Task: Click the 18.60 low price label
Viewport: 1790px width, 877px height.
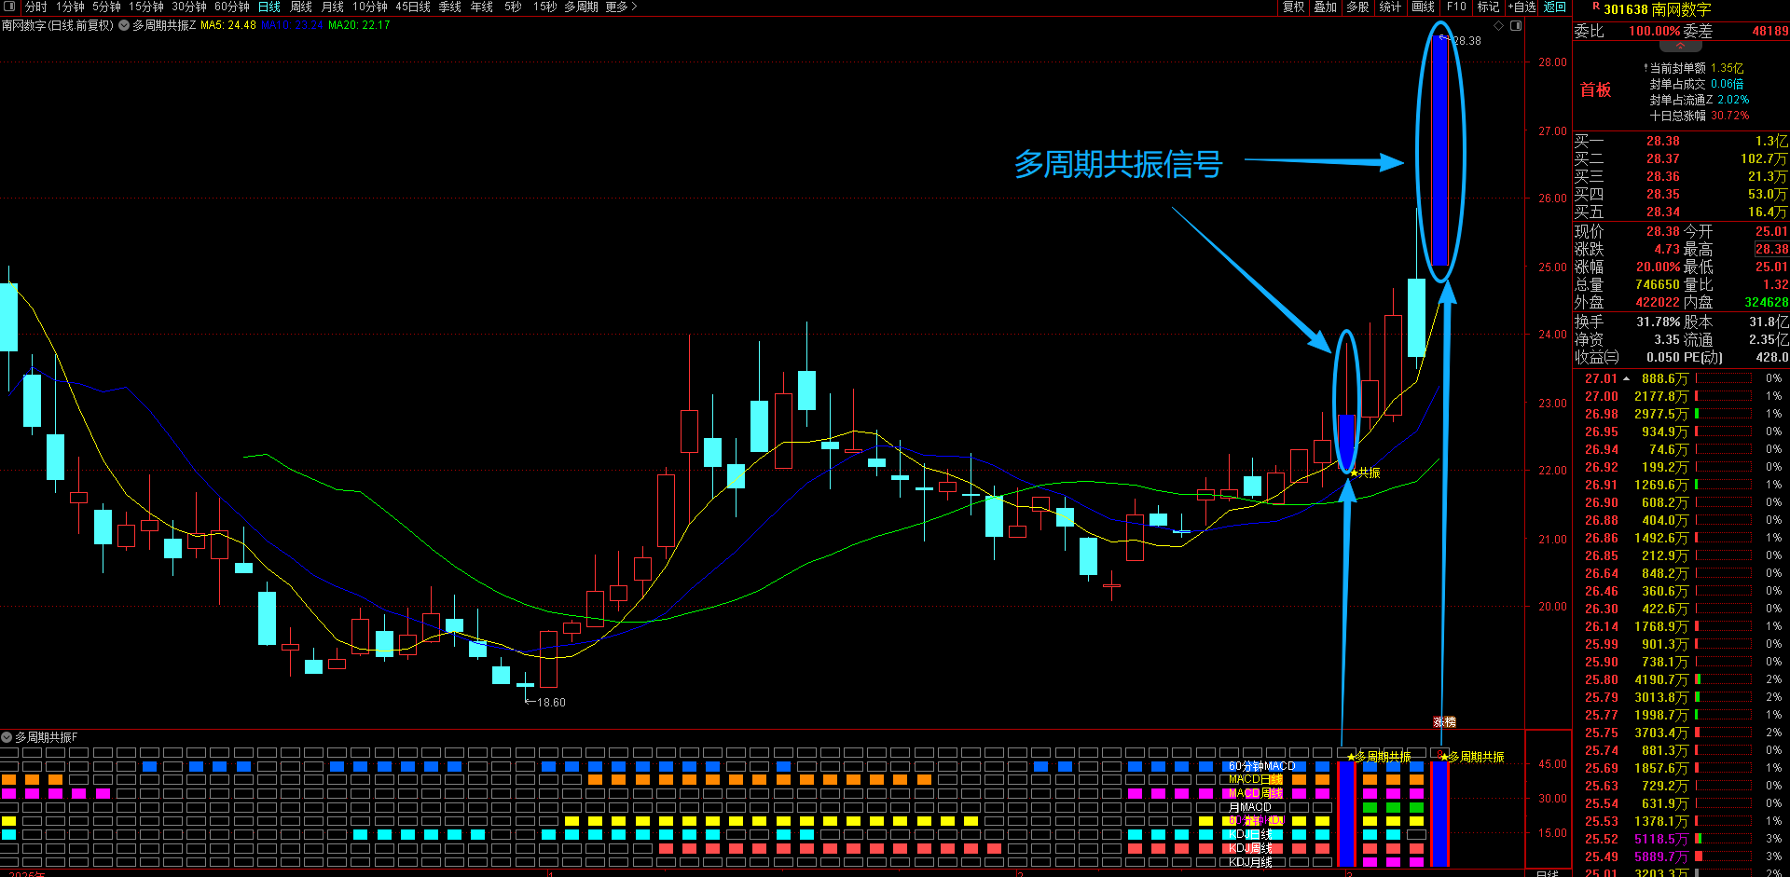Action: (551, 703)
